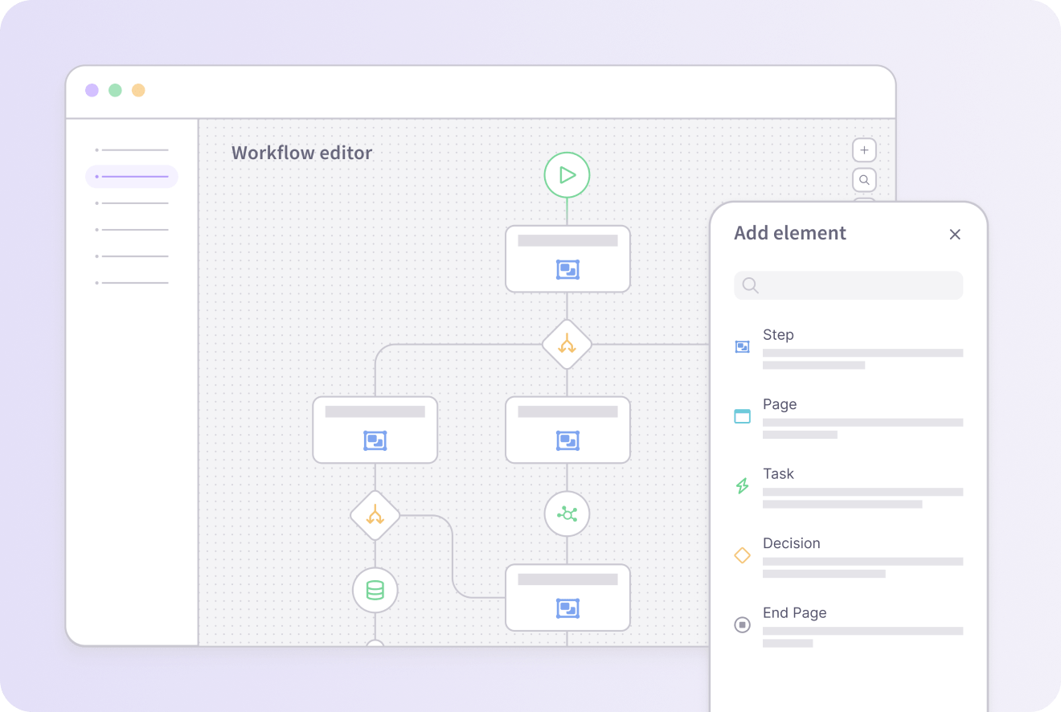Click the zoom-in plus control on the canvas

point(864,149)
